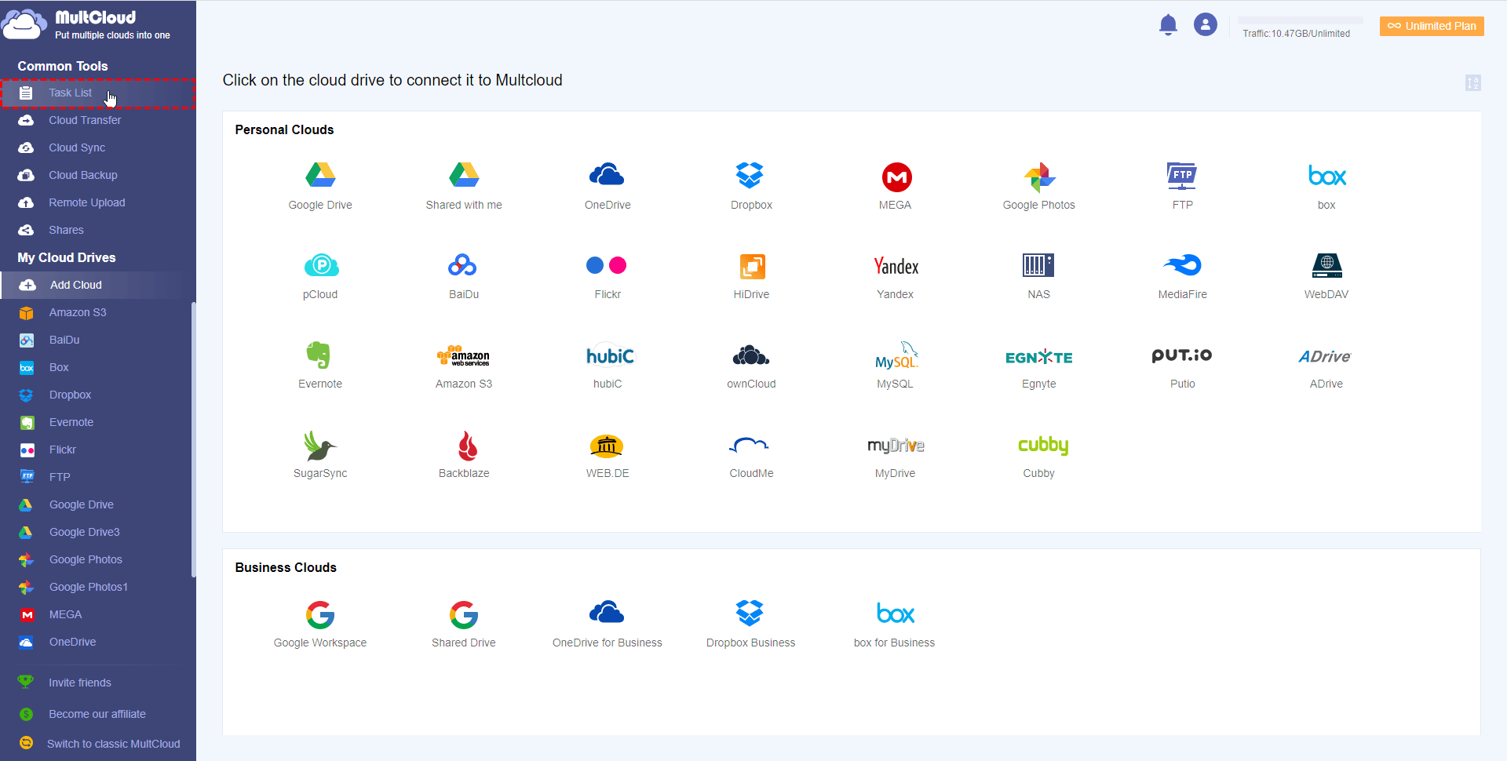Click the BaiDu cloud icon in grid
The width and height of the screenshot is (1507, 761).
coord(462,265)
